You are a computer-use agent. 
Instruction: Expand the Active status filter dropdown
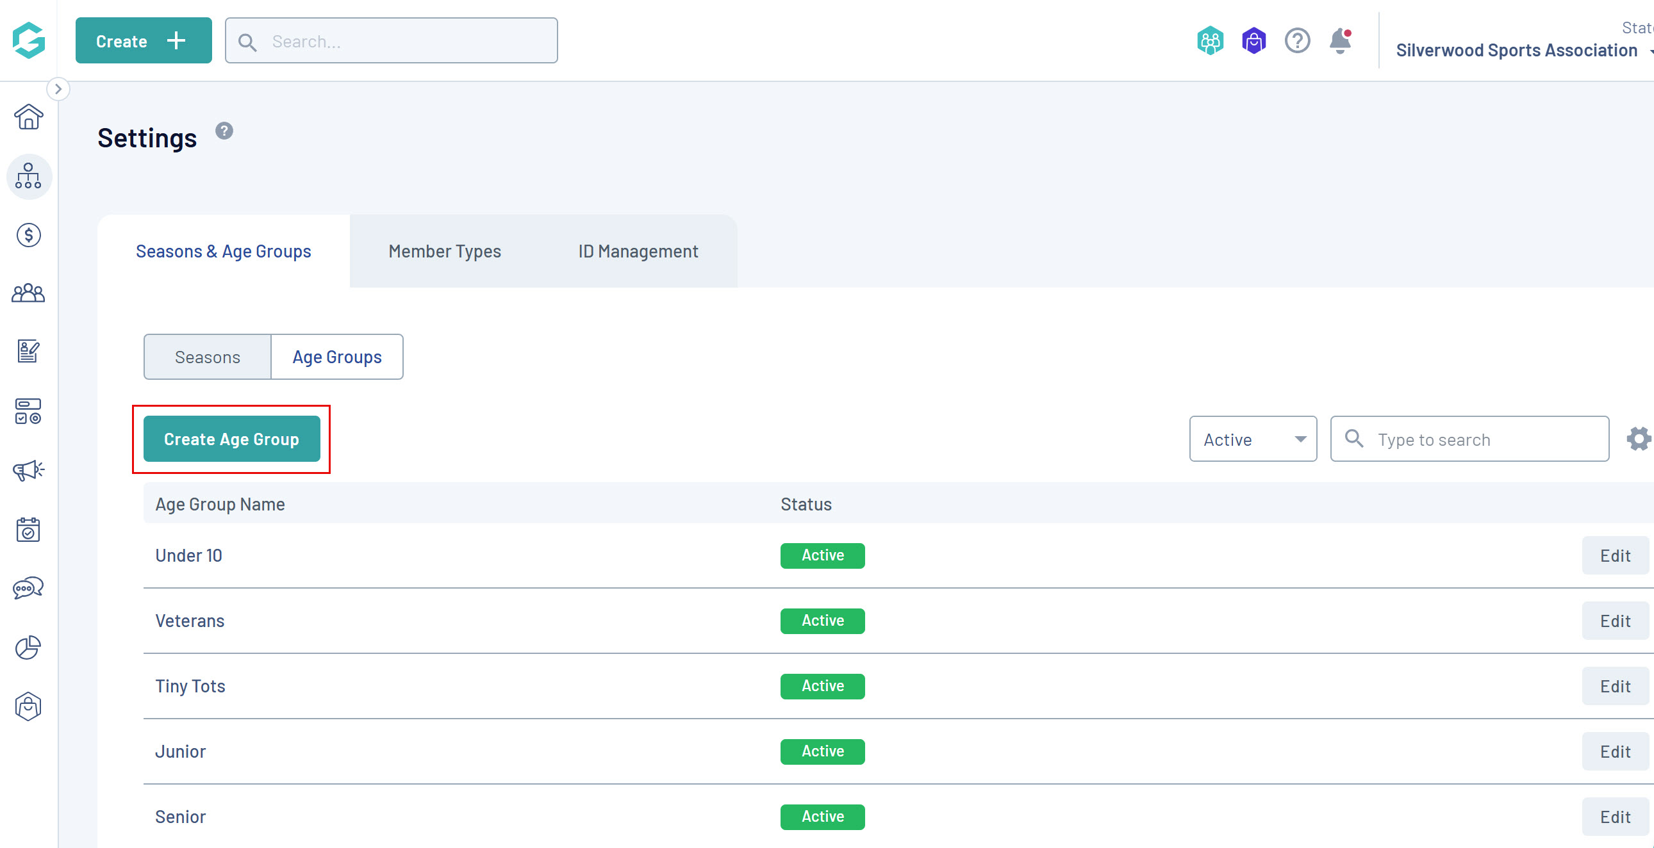pos(1253,439)
